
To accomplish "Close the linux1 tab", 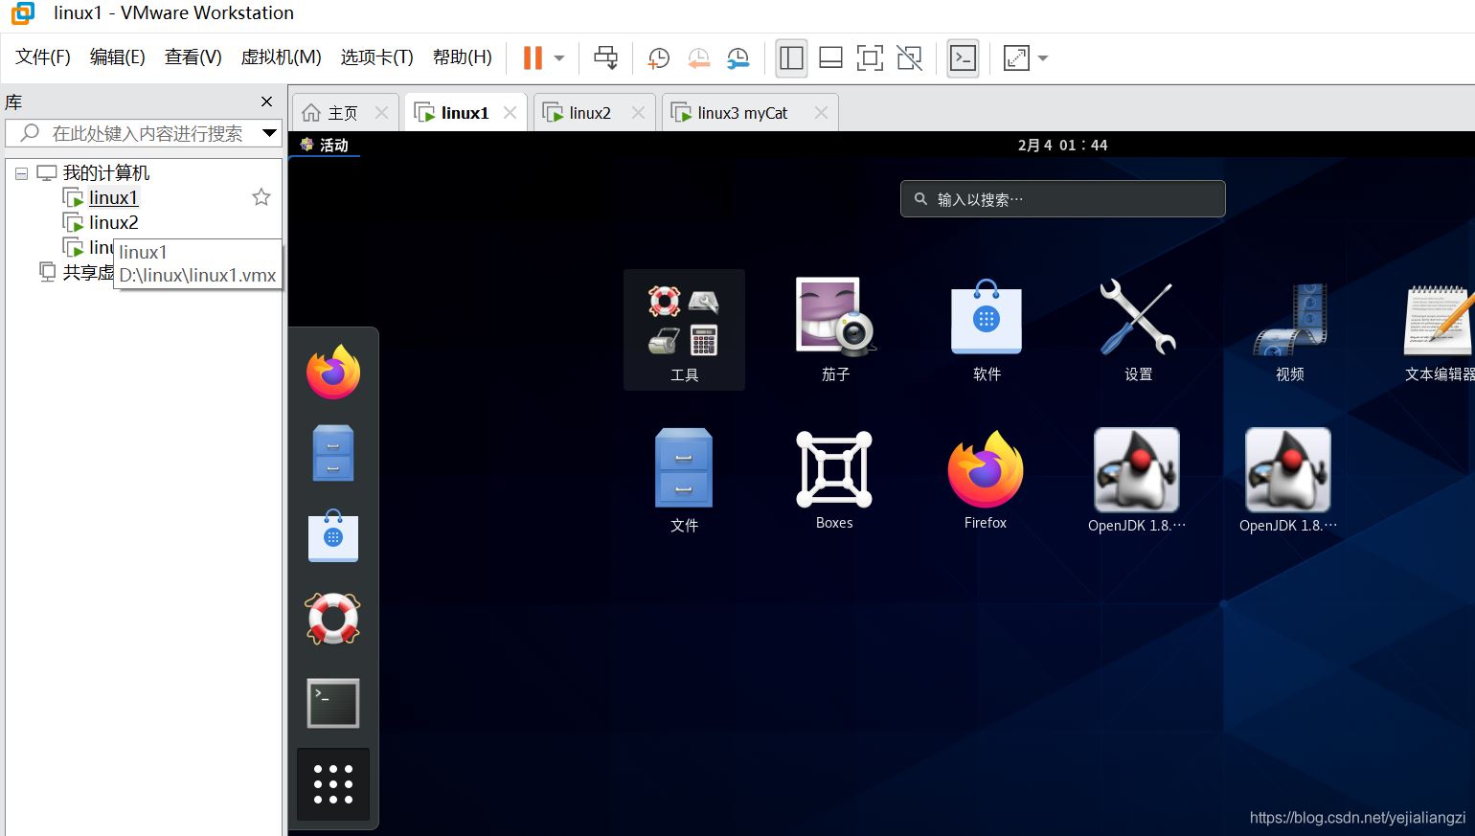I will coord(511,113).
